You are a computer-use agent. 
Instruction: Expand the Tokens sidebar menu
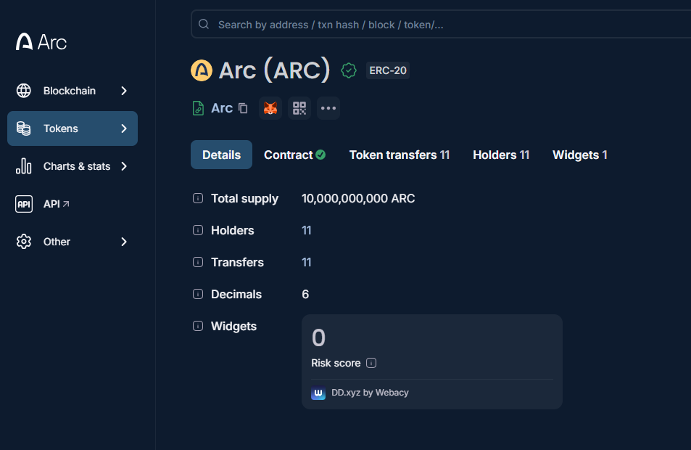[73, 128]
